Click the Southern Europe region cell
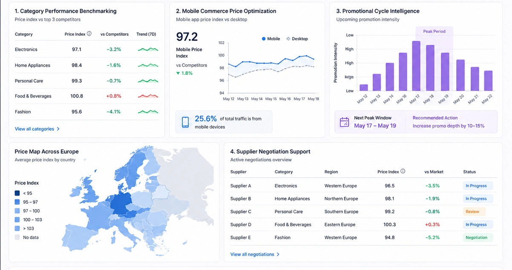Image resolution: width=512 pixels, height=270 pixels. [x=342, y=212]
